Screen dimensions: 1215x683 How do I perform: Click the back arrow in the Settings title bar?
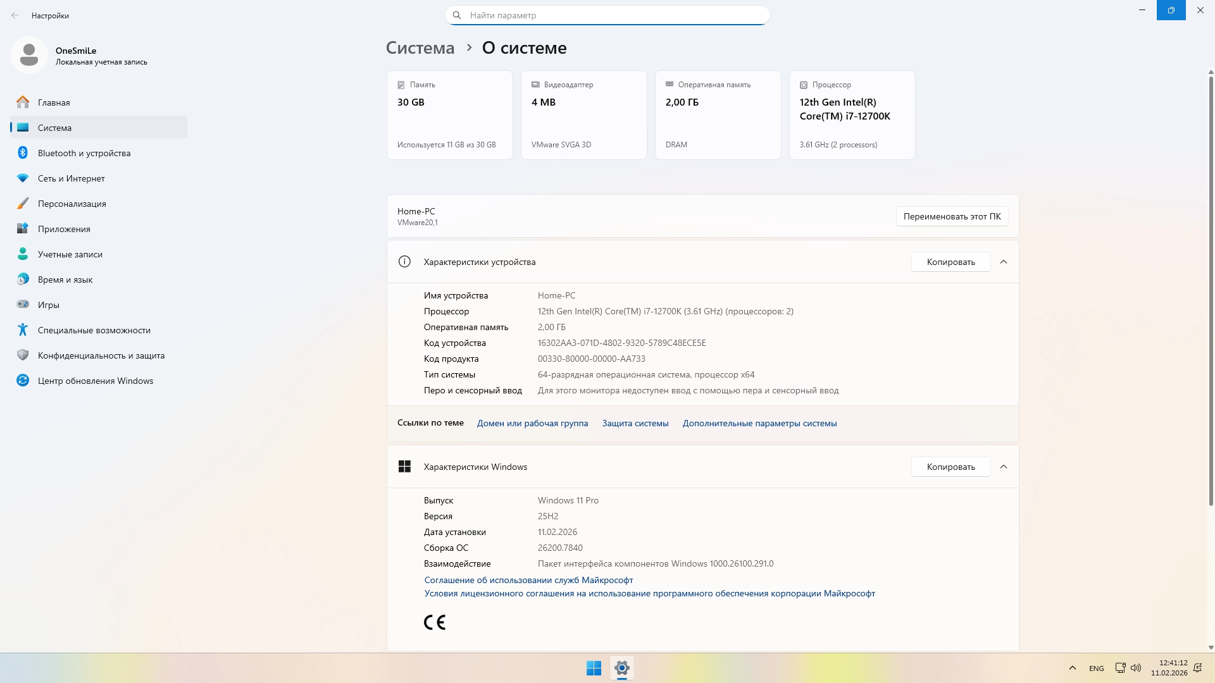[x=15, y=15]
